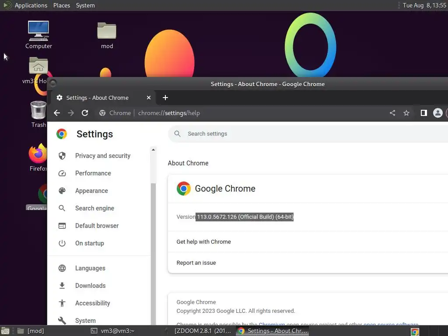The width and height of the screenshot is (448, 336).
Task: Click the highlighted version number text
Action: 245,217
